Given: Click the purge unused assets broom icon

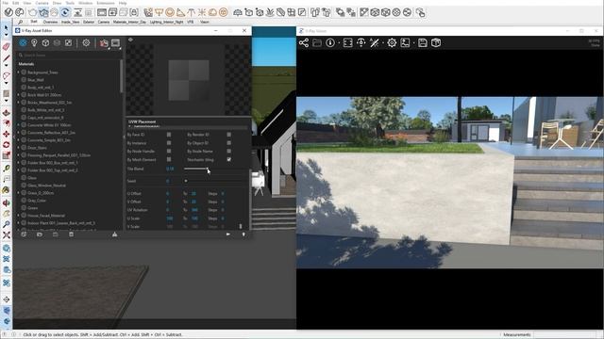Looking at the screenshot, I should (114, 234).
